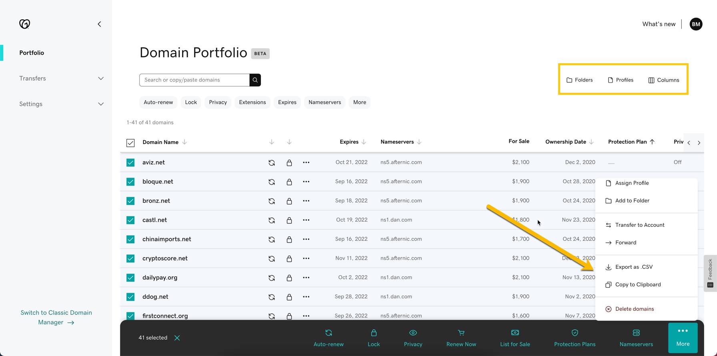This screenshot has width=717, height=356.
Task: Open three-dot menu for castl.net row
Action: [x=306, y=220]
